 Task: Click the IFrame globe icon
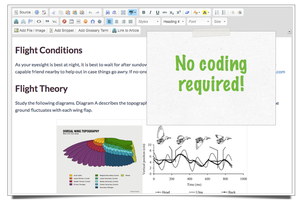99,22
